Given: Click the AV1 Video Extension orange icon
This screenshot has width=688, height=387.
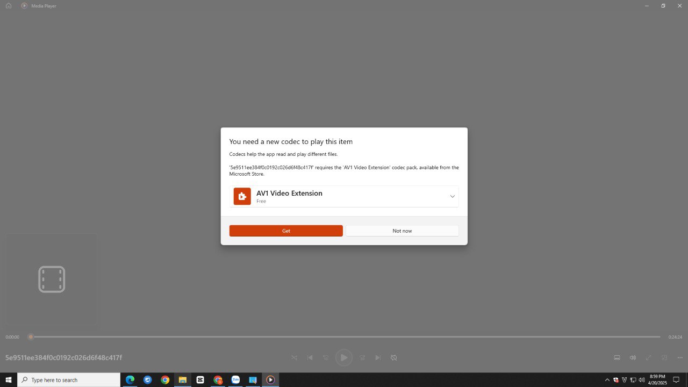Looking at the screenshot, I should click(242, 196).
